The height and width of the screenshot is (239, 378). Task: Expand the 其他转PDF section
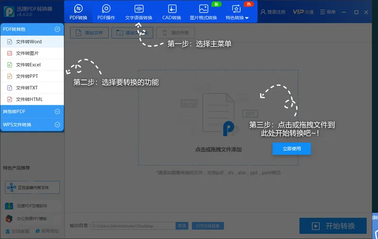tap(57, 111)
